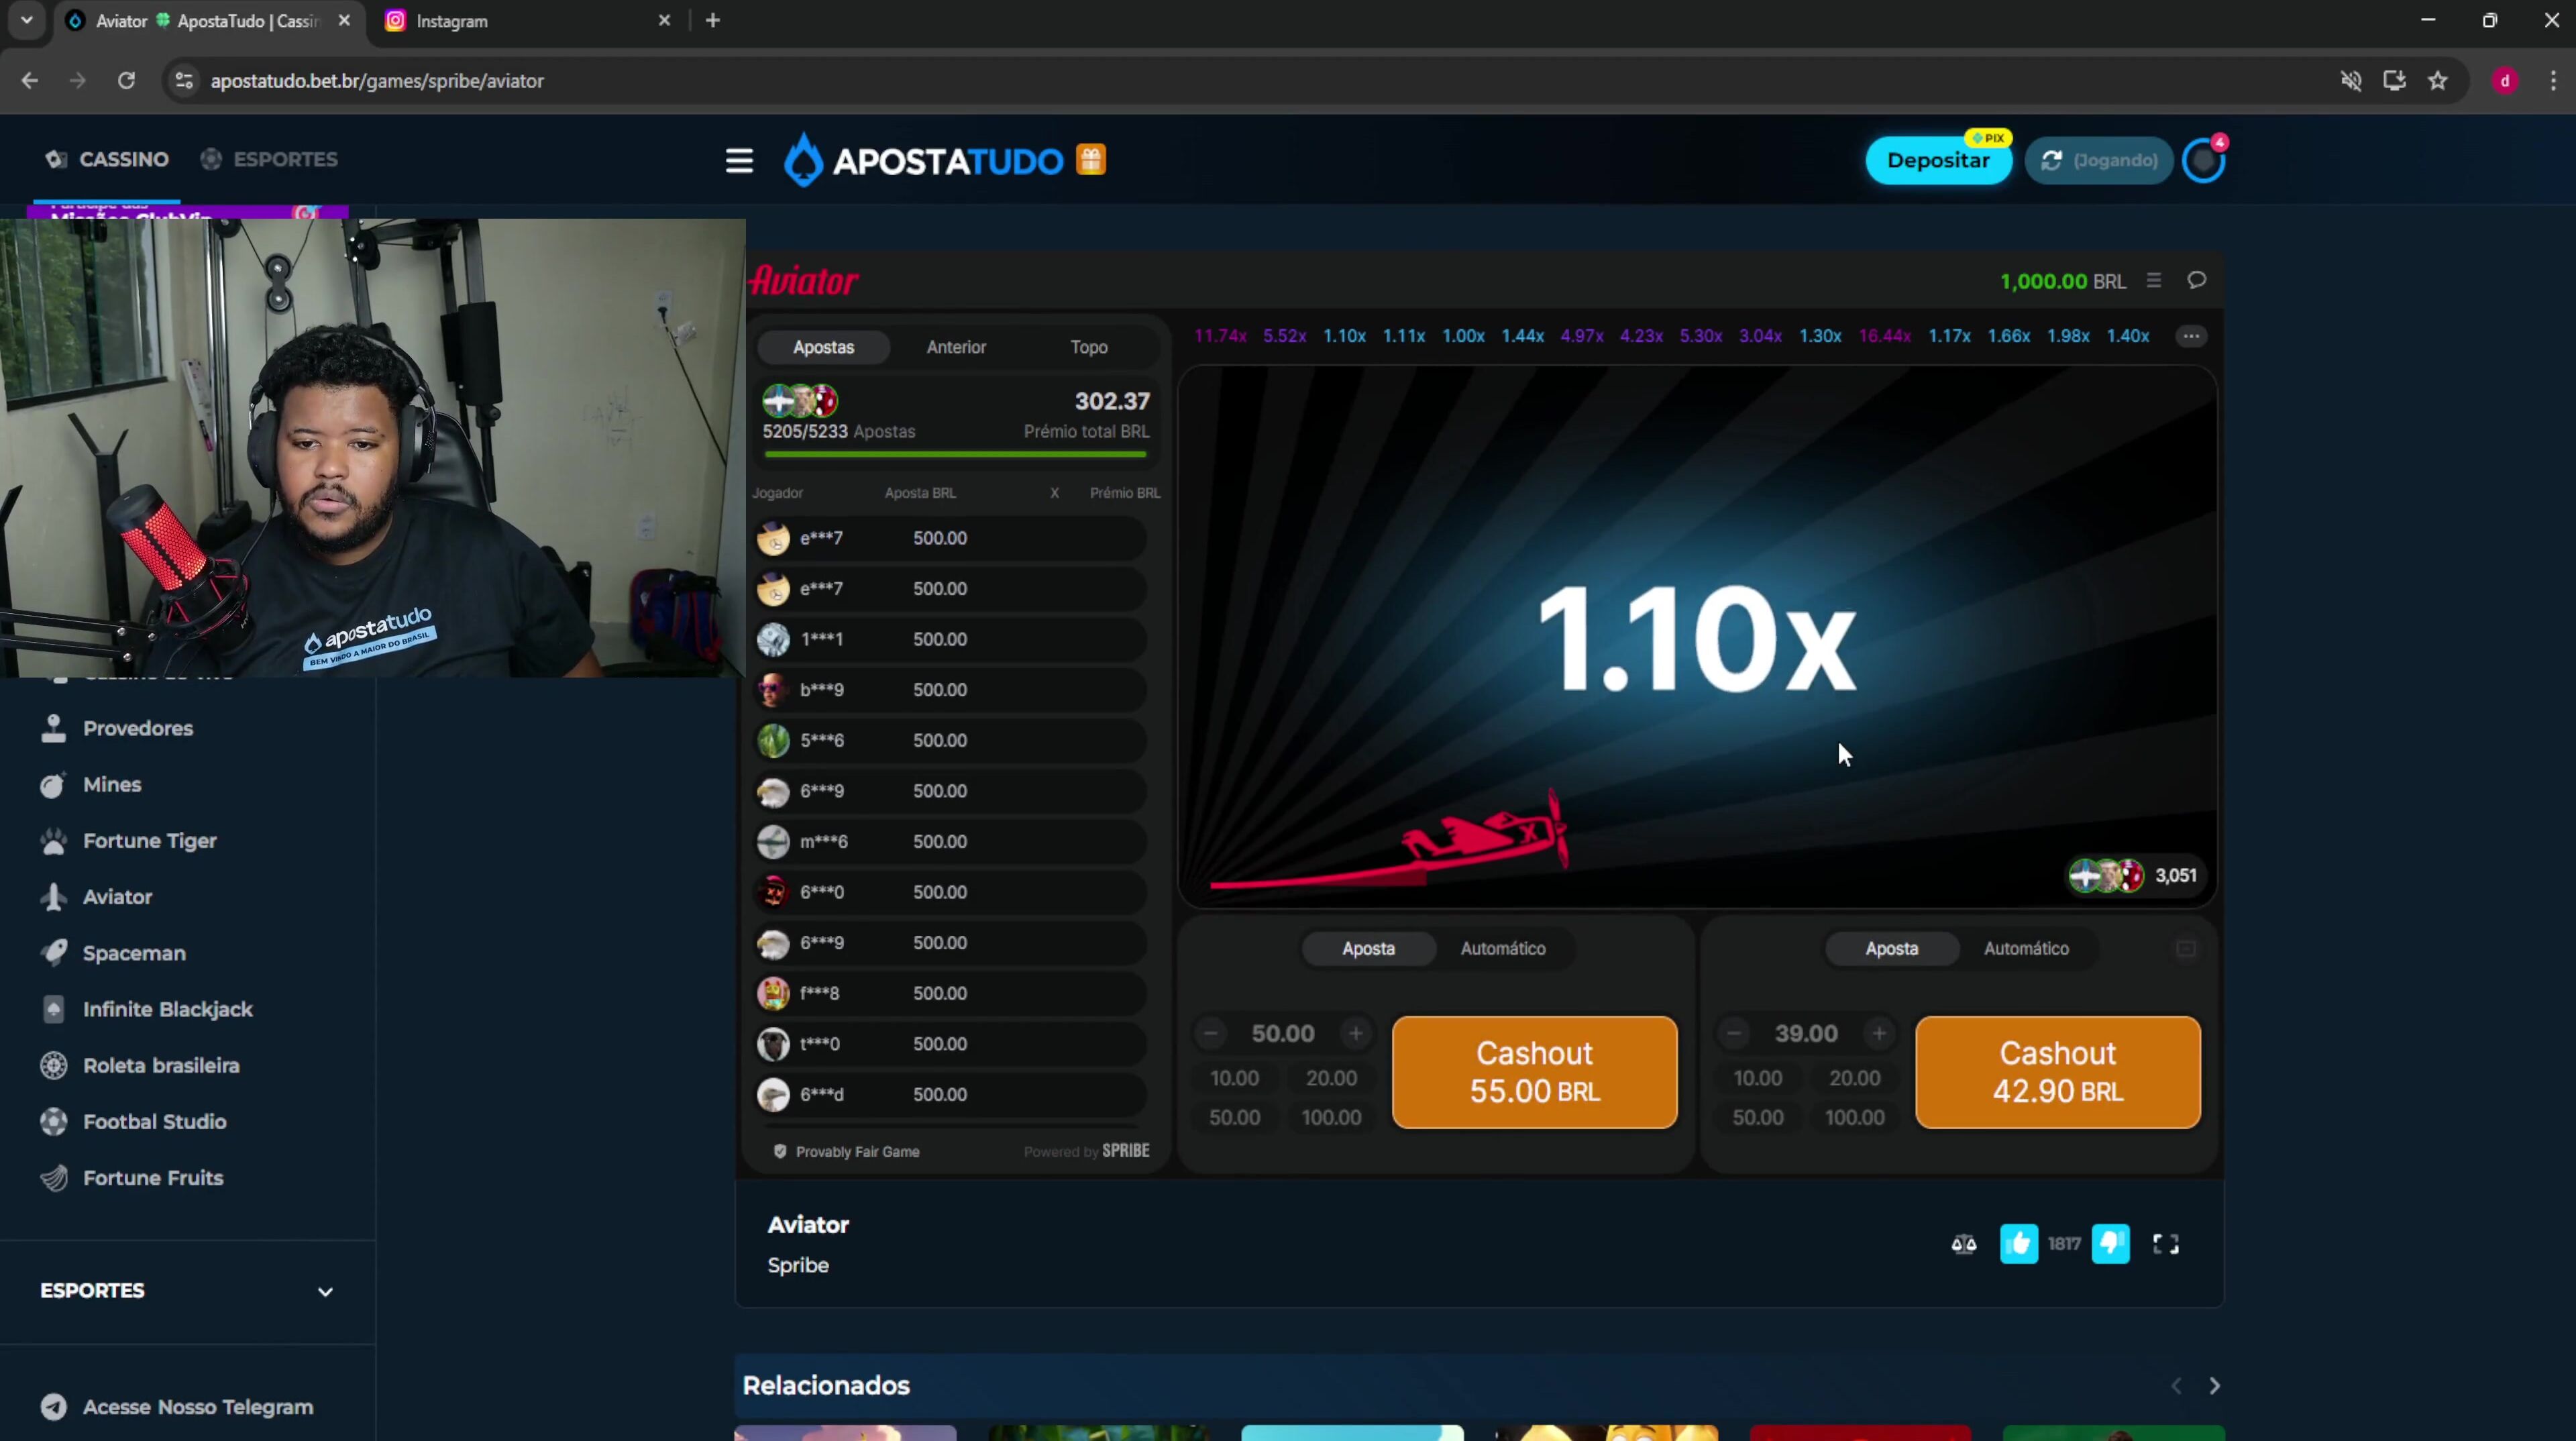Switch to the Instagram browser tab
Image resolution: width=2576 pixels, height=1441 pixels.
click(x=526, y=21)
